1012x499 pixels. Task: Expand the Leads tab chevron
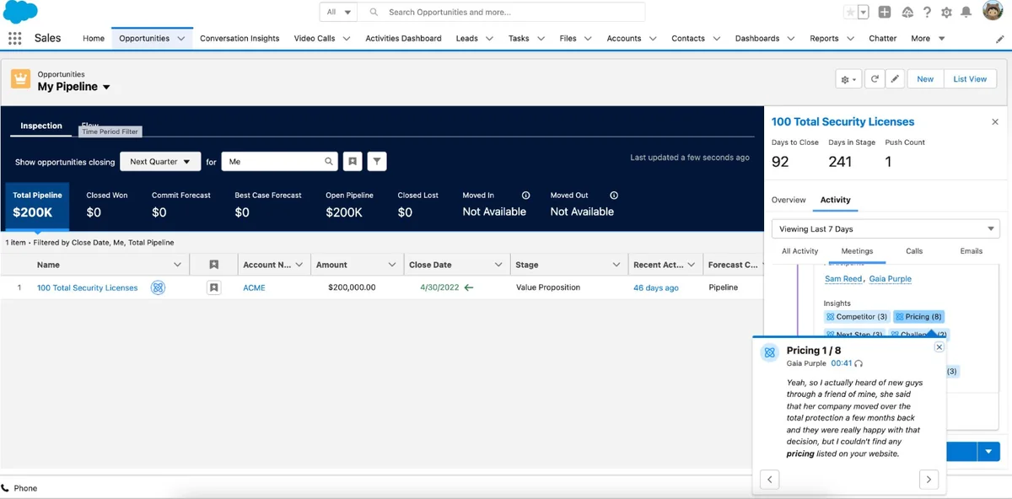click(489, 39)
